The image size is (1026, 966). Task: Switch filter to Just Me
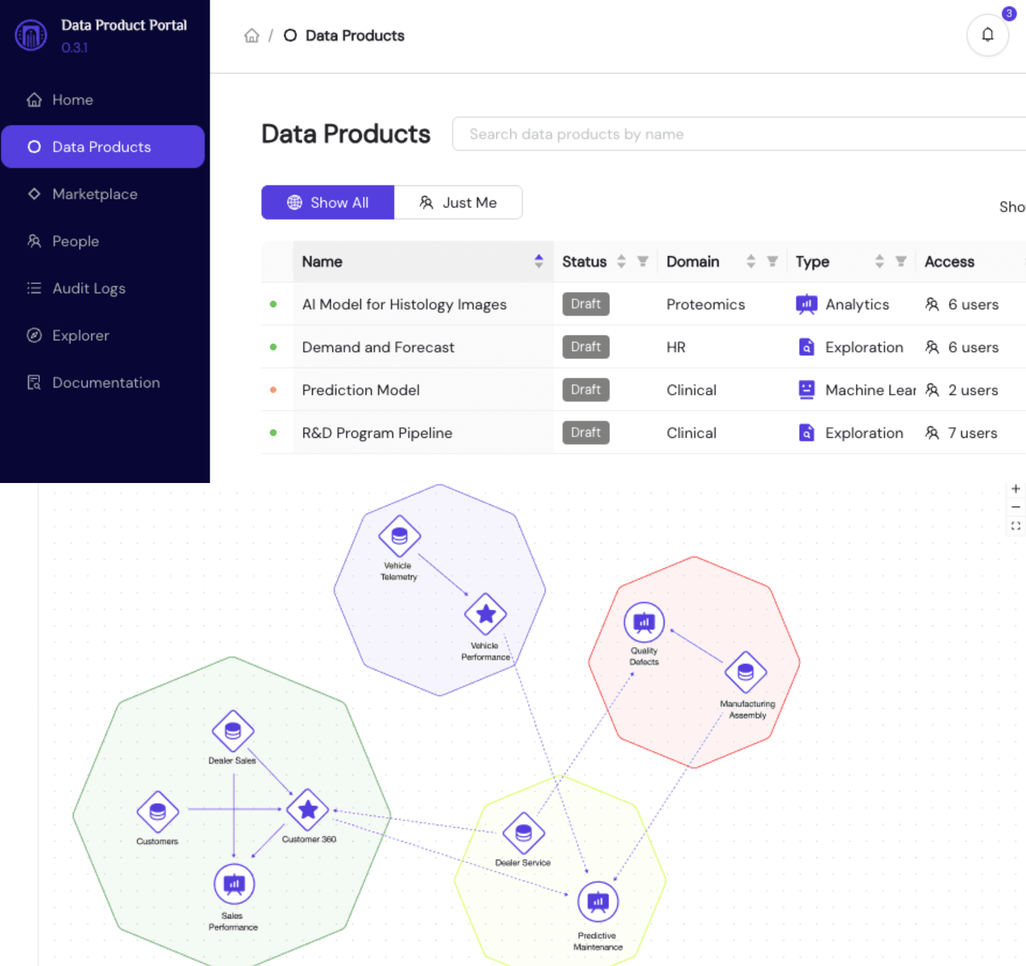458,202
